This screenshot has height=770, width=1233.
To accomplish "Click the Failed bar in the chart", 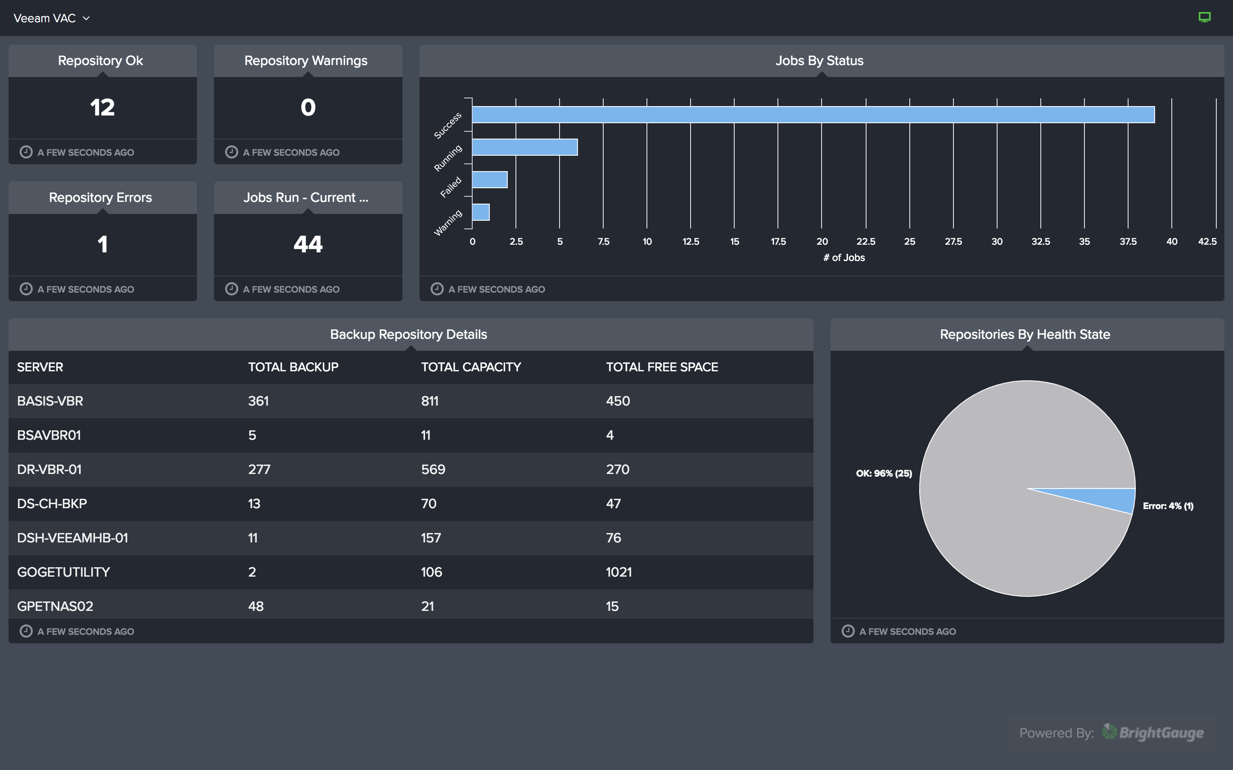I will point(490,180).
